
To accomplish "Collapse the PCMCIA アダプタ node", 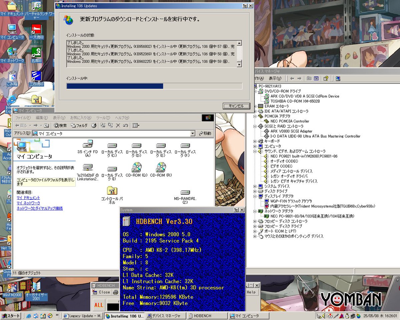I will 255,116.
